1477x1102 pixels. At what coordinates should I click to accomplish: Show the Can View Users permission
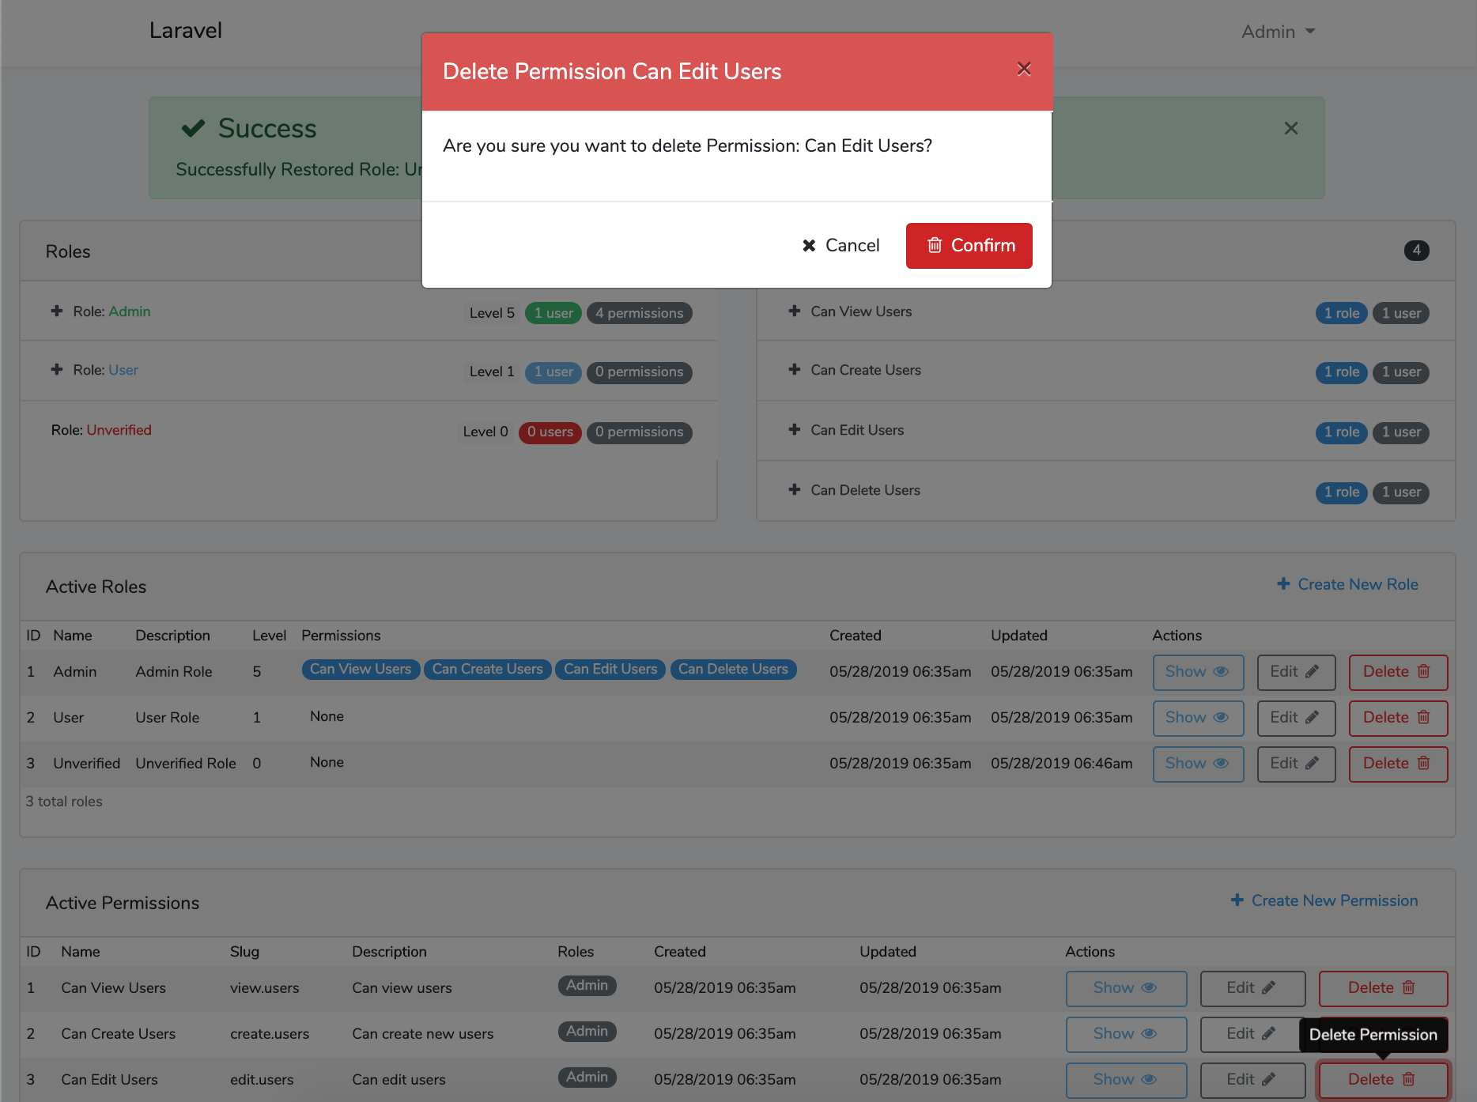coord(1125,988)
